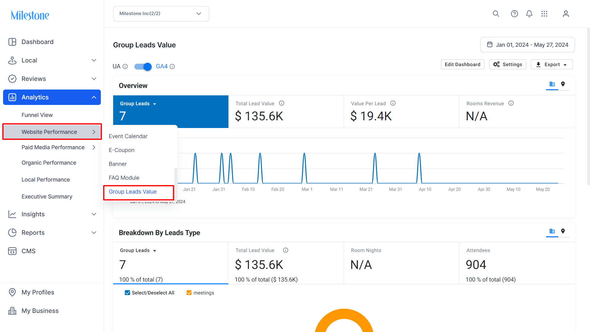Click the orange meetings donut chart segment
590x332 pixels.
pyautogui.click(x=344, y=314)
